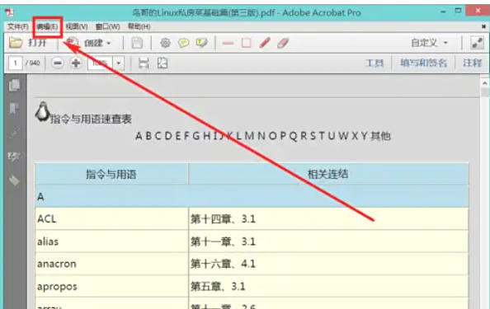Click the 打开 folder button
The image size is (490, 309).
(x=27, y=43)
